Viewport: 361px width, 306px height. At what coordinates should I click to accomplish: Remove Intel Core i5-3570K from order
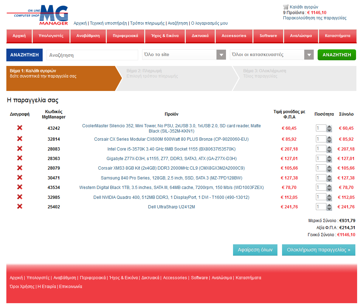pyautogui.click(x=20, y=148)
